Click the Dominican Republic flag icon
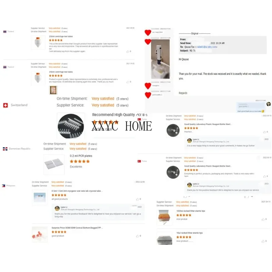This screenshot has height=272, width=272. pos(5,149)
